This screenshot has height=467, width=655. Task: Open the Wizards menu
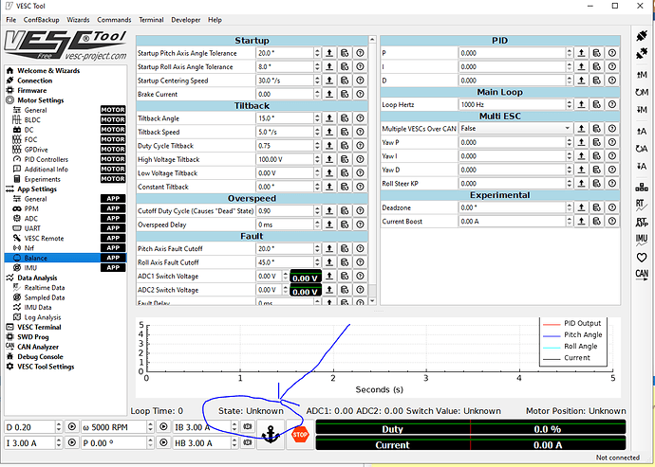point(78,19)
